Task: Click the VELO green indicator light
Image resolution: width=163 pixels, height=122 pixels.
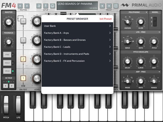Action: tap(13, 71)
